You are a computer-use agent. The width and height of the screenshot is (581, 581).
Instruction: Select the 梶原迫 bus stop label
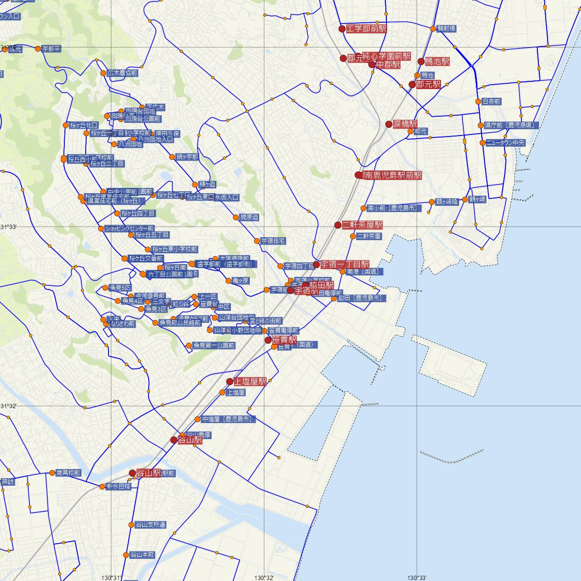(x=249, y=217)
